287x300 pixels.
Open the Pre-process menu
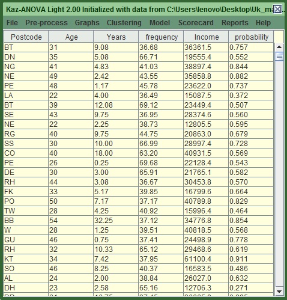[46, 23]
